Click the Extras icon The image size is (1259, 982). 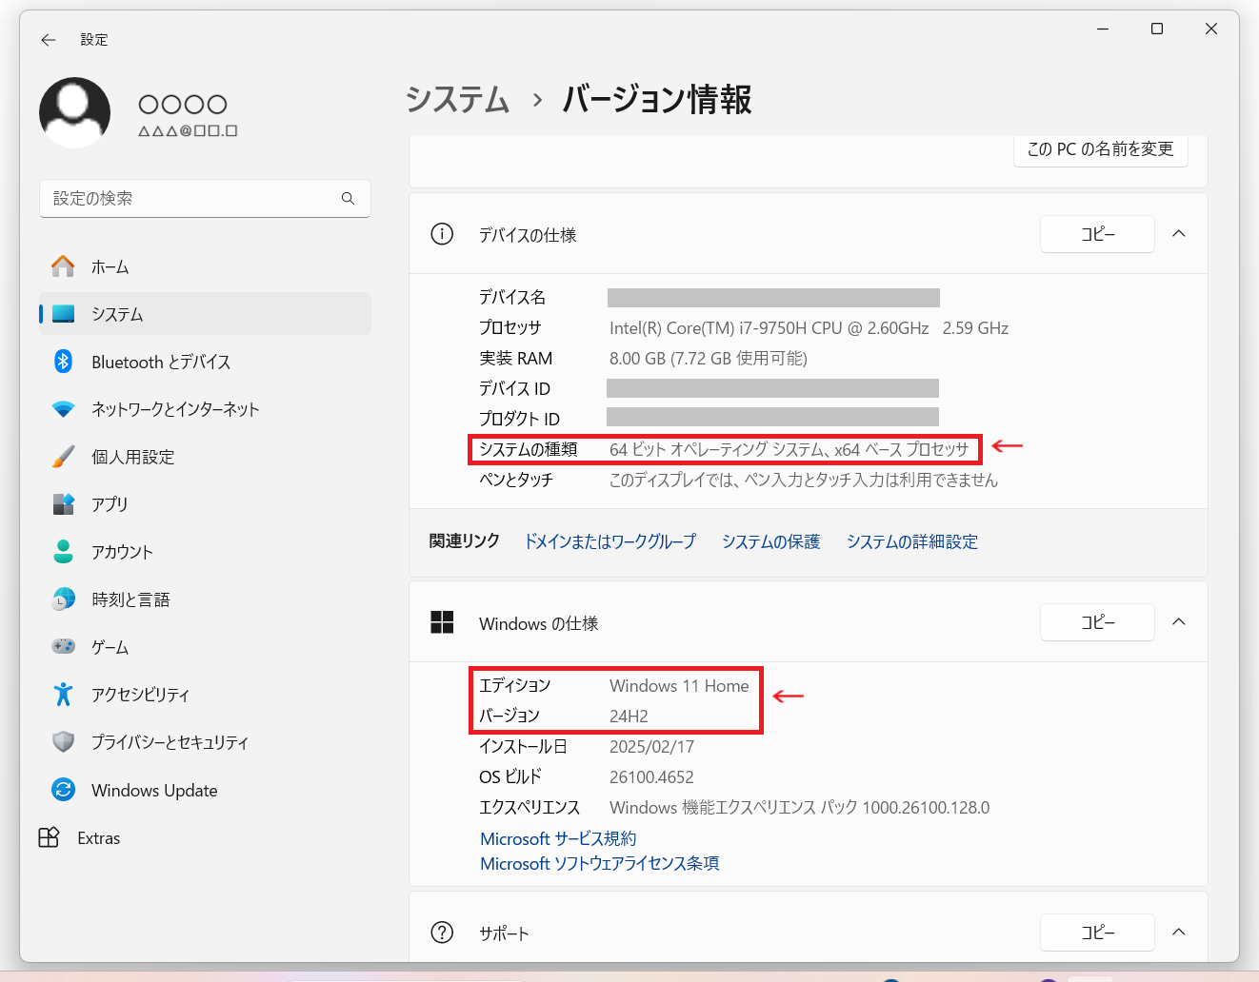49,837
